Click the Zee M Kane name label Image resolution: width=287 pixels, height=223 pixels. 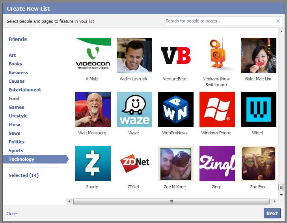[x=175, y=187]
